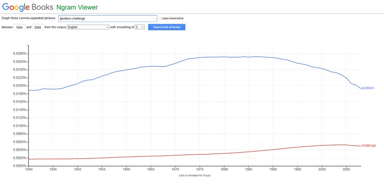Open the English corpus dropdown
384x194 pixels.
click(x=88, y=27)
